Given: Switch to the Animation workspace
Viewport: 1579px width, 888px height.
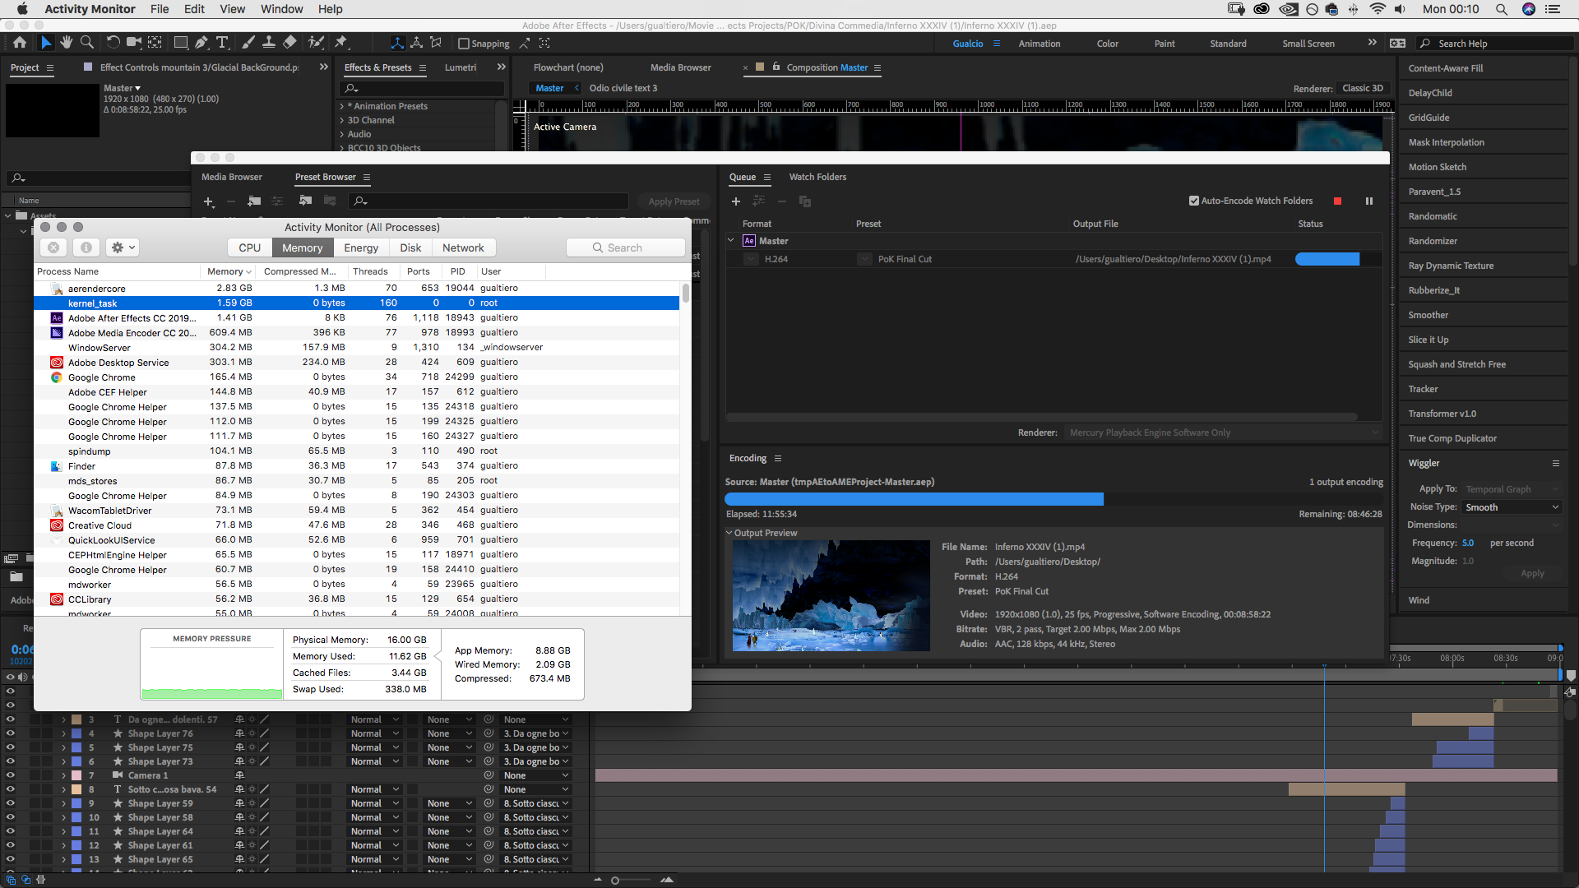Looking at the screenshot, I should [1040, 44].
